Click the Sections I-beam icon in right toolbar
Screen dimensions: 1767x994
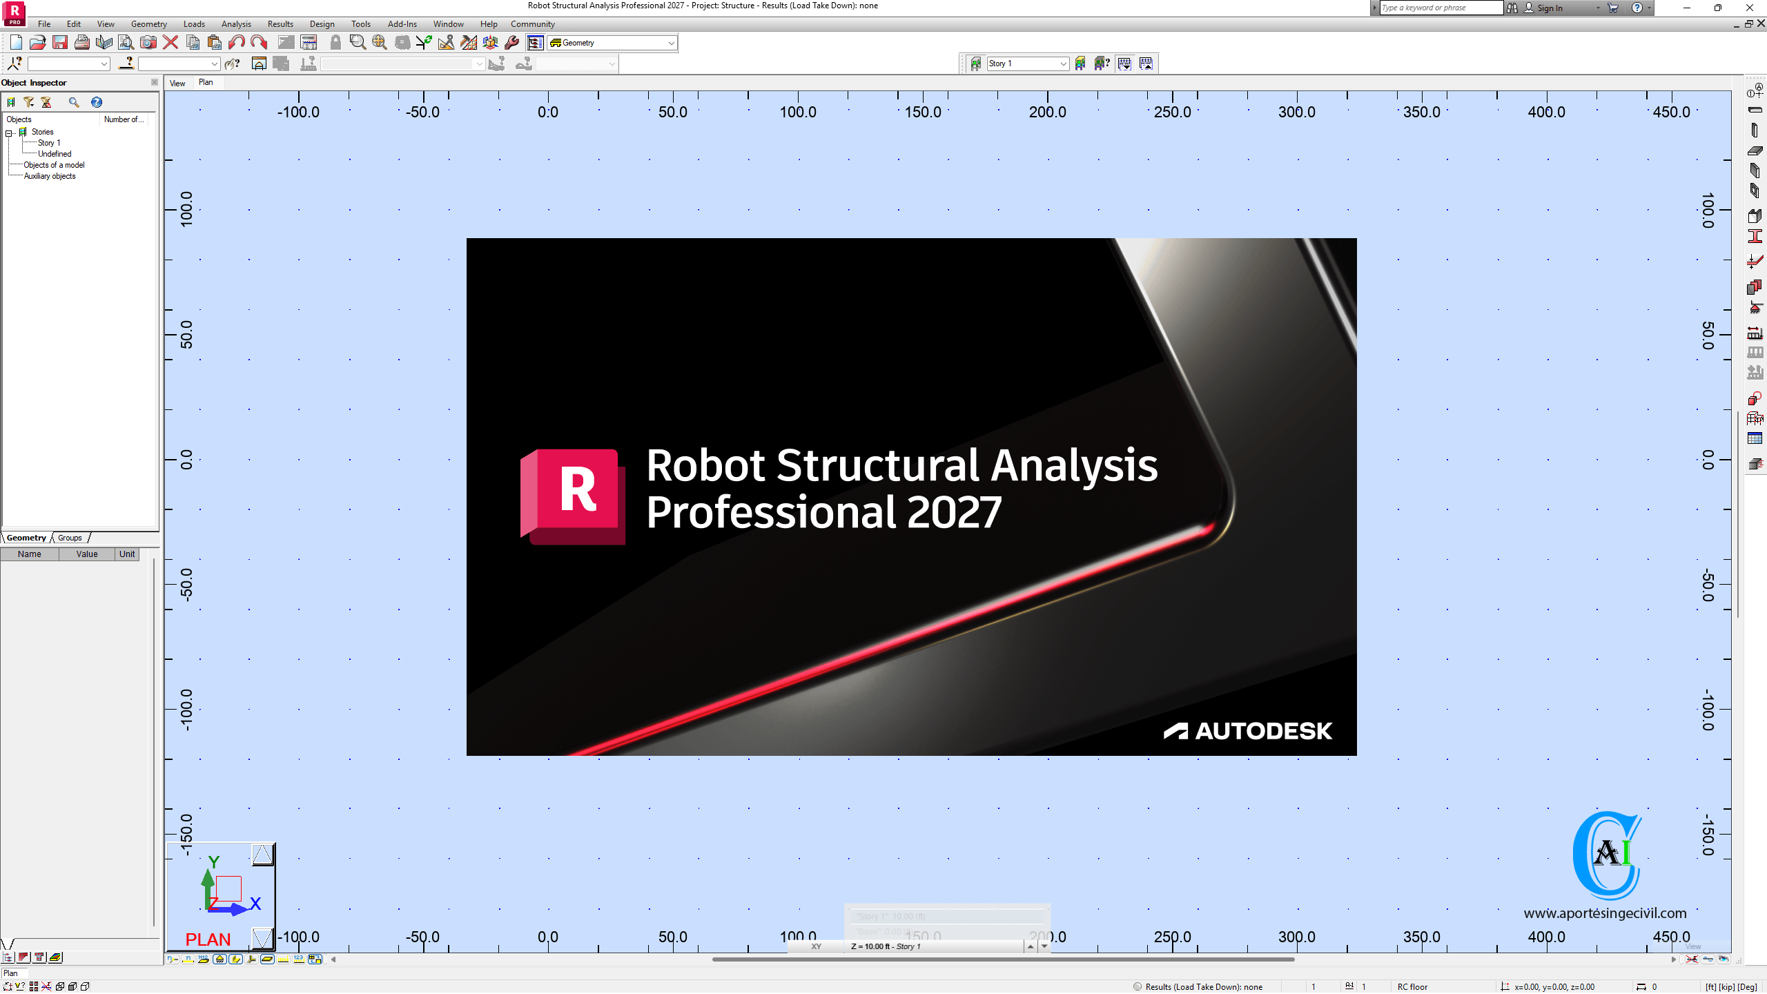point(1755,237)
